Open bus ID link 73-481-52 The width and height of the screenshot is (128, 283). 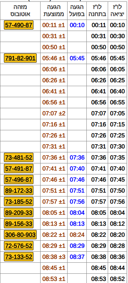[x=18, y=158]
